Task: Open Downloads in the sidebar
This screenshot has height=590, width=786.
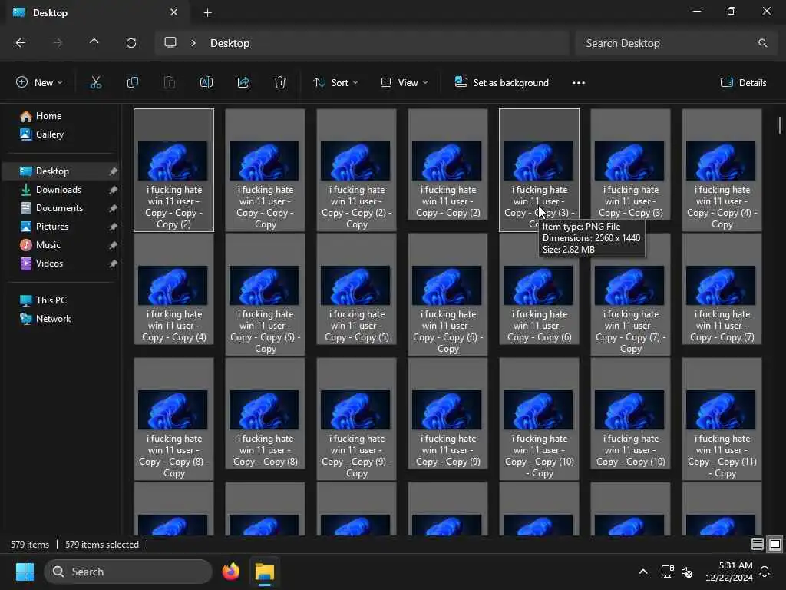Action: [x=58, y=190]
